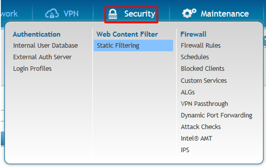The height and width of the screenshot is (168, 266).
Task: Click the VPN cloud lock icon
Action: click(52, 14)
